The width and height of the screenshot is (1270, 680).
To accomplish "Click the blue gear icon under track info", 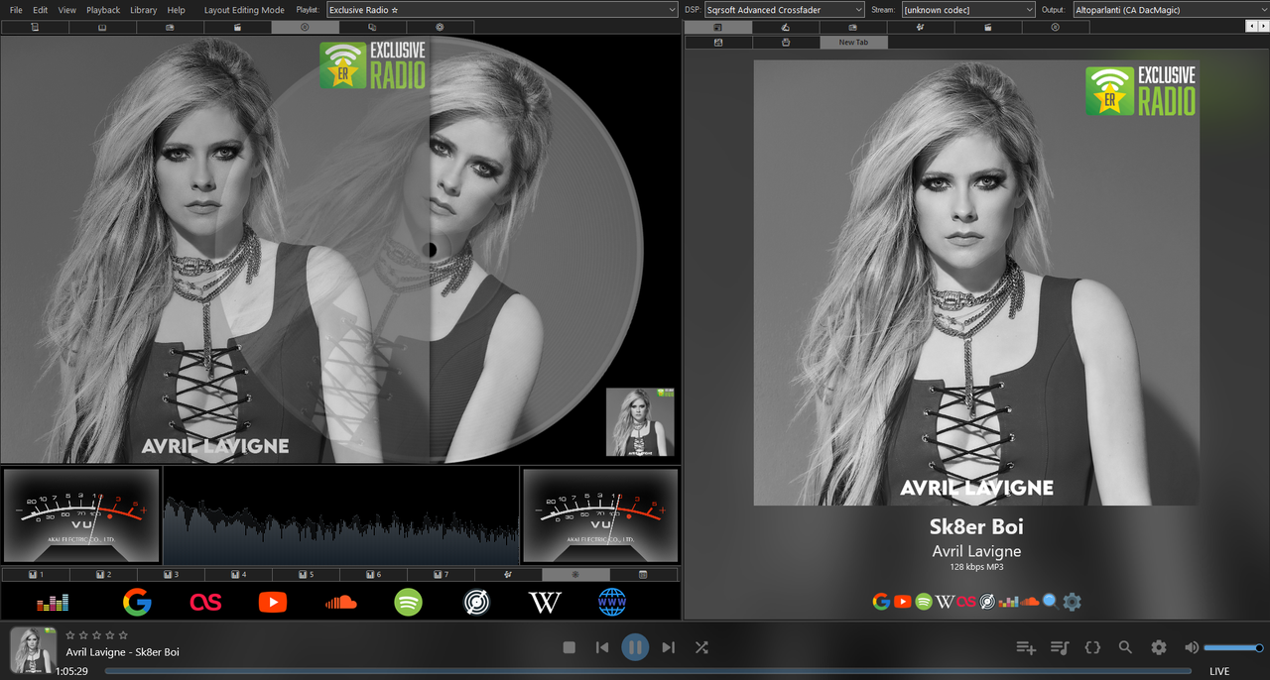I will pyautogui.click(x=1072, y=601).
